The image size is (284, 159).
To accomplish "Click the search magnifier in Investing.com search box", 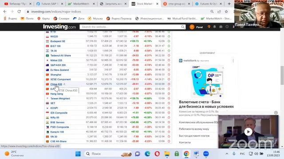I will point(183,27).
